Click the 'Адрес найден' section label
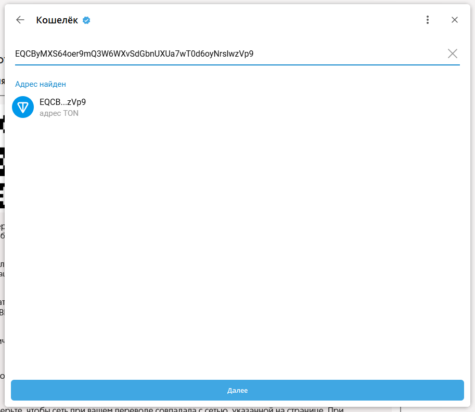475x412 pixels. pos(41,84)
